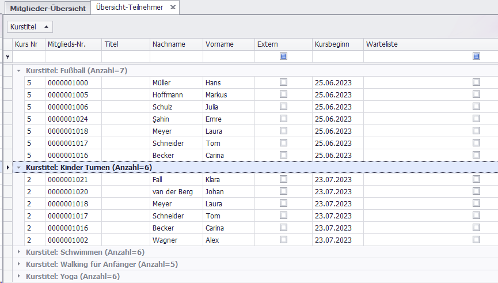Viewport: 498px width, 283px height.
Task: Click the filter row pin icon
Action: [x=7, y=56]
